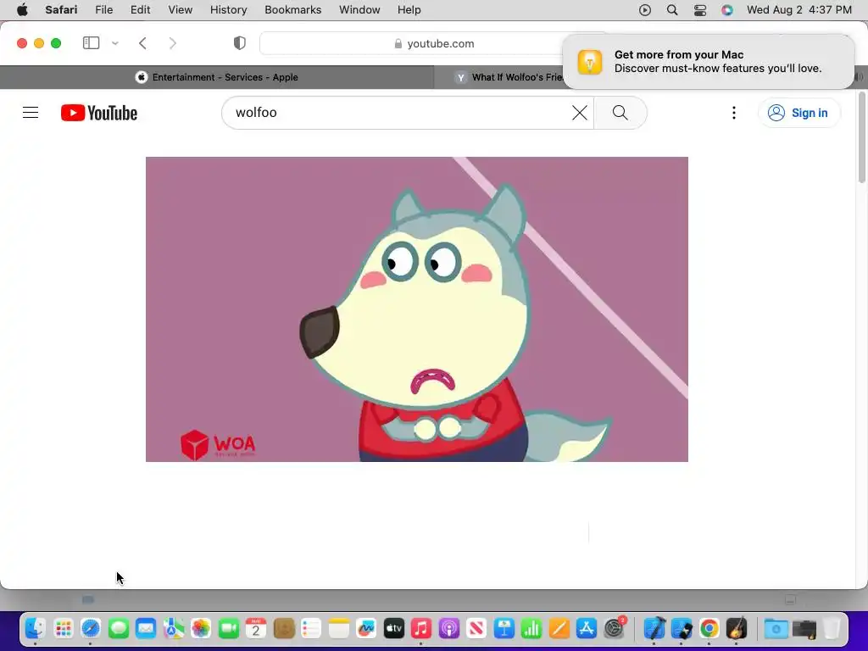Open App Store from the Dock
The width and height of the screenshot is (868, 651).
587,629
